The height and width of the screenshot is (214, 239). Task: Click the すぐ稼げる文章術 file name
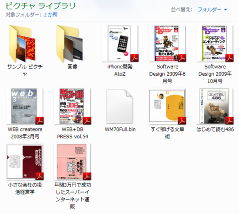167,133
